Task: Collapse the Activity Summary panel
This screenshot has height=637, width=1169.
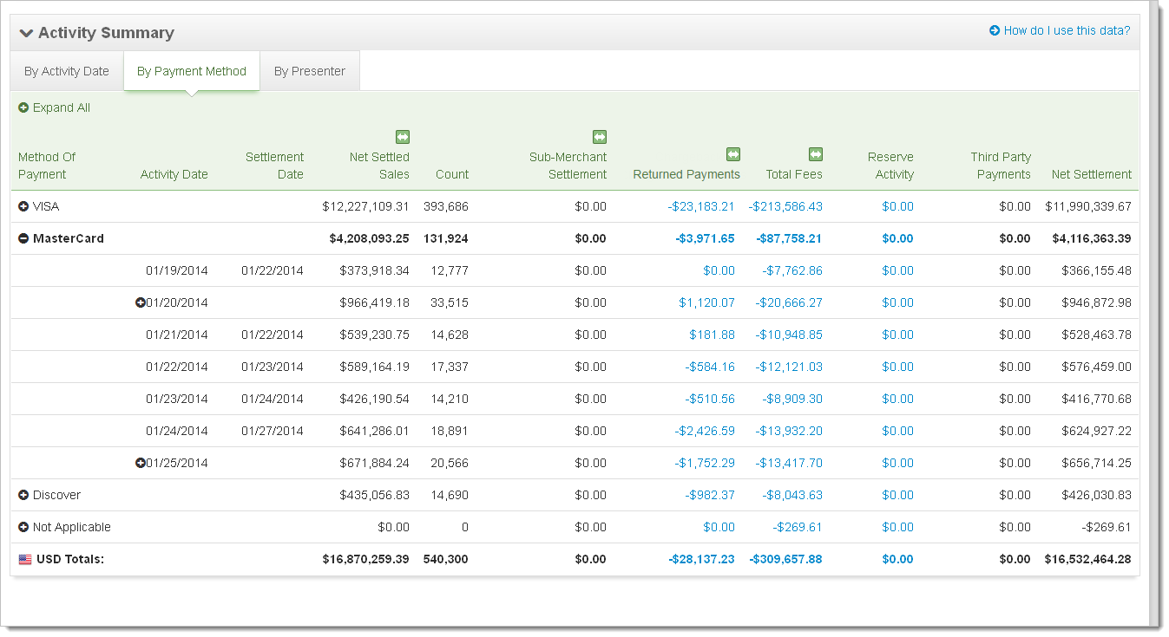Action: [x=26, y=33]
